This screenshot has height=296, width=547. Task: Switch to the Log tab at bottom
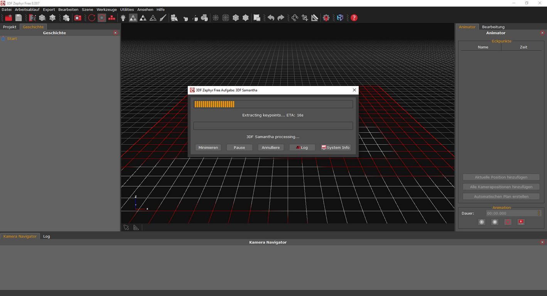[x=47, y=236]
